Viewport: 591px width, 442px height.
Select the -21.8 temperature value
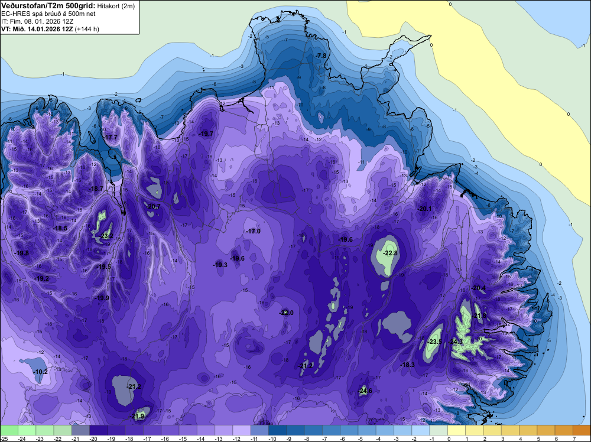click(479, 316)
